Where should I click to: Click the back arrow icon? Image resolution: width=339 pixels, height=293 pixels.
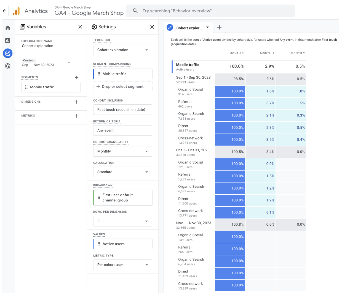4,11
